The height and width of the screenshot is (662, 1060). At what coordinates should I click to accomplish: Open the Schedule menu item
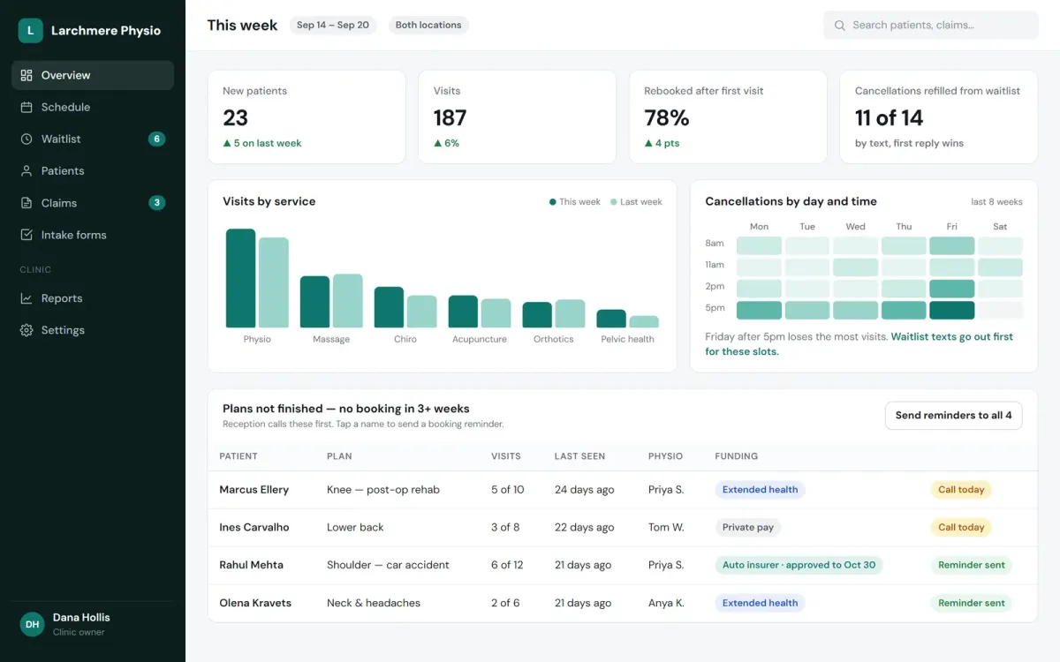[93, 107]
